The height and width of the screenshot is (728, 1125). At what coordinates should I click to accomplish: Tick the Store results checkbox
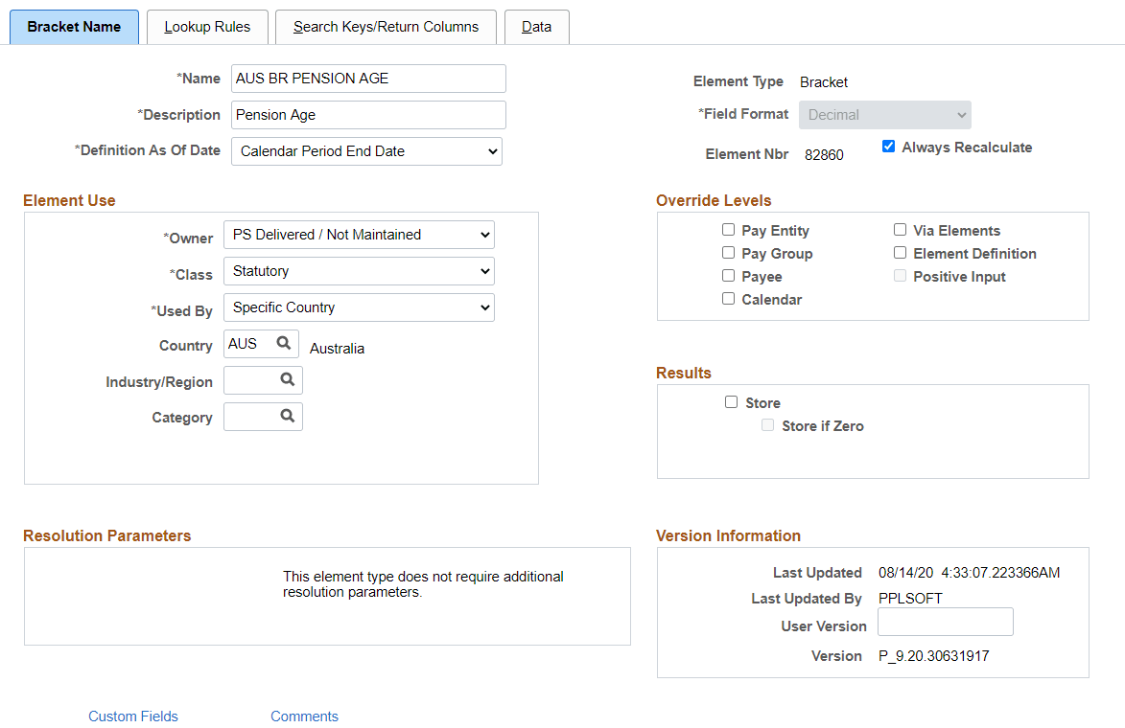pos(731,402)
